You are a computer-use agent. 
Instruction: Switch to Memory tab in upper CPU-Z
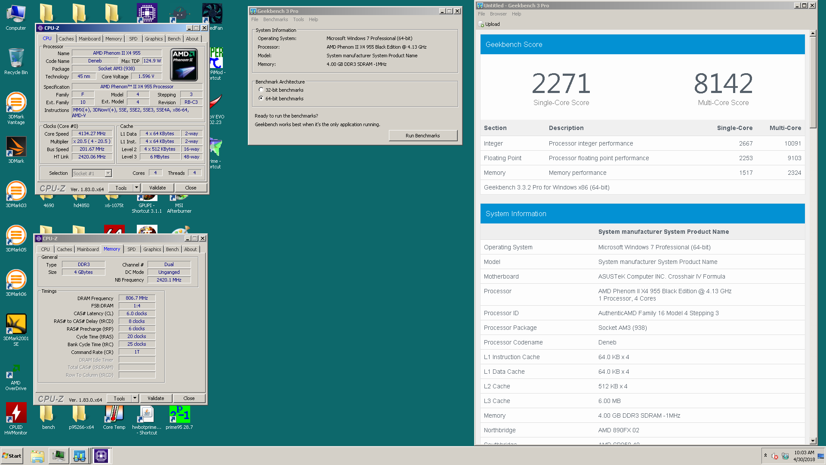pos(114,39)
